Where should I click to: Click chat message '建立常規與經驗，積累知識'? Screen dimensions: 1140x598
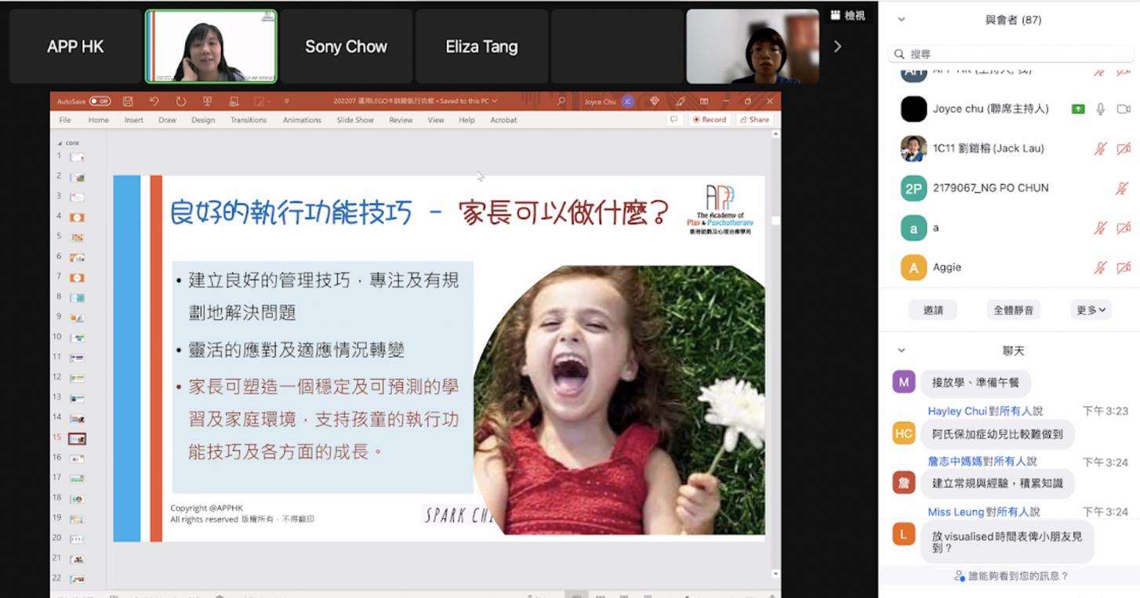(x=997, y=483)
